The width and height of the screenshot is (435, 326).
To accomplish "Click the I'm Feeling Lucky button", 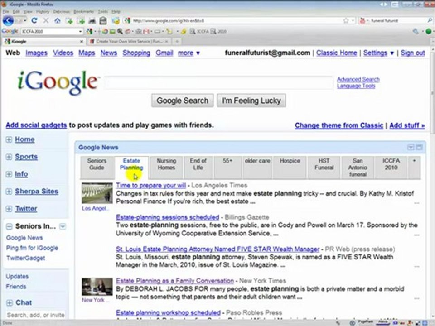I will point(251,101).
